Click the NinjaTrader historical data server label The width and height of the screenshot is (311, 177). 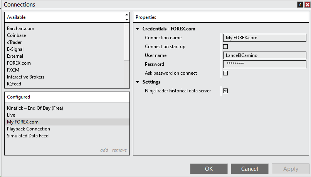pyautogui.click(x=178, y=91)
